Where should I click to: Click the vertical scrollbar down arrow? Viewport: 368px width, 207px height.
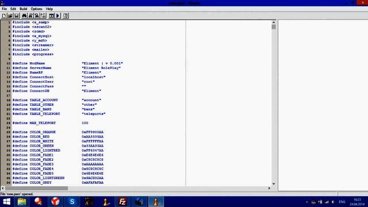(x=274, y=184)
